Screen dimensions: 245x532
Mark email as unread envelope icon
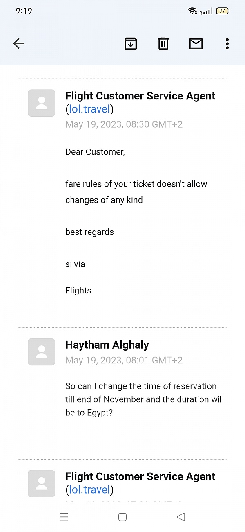click(196, 43)
